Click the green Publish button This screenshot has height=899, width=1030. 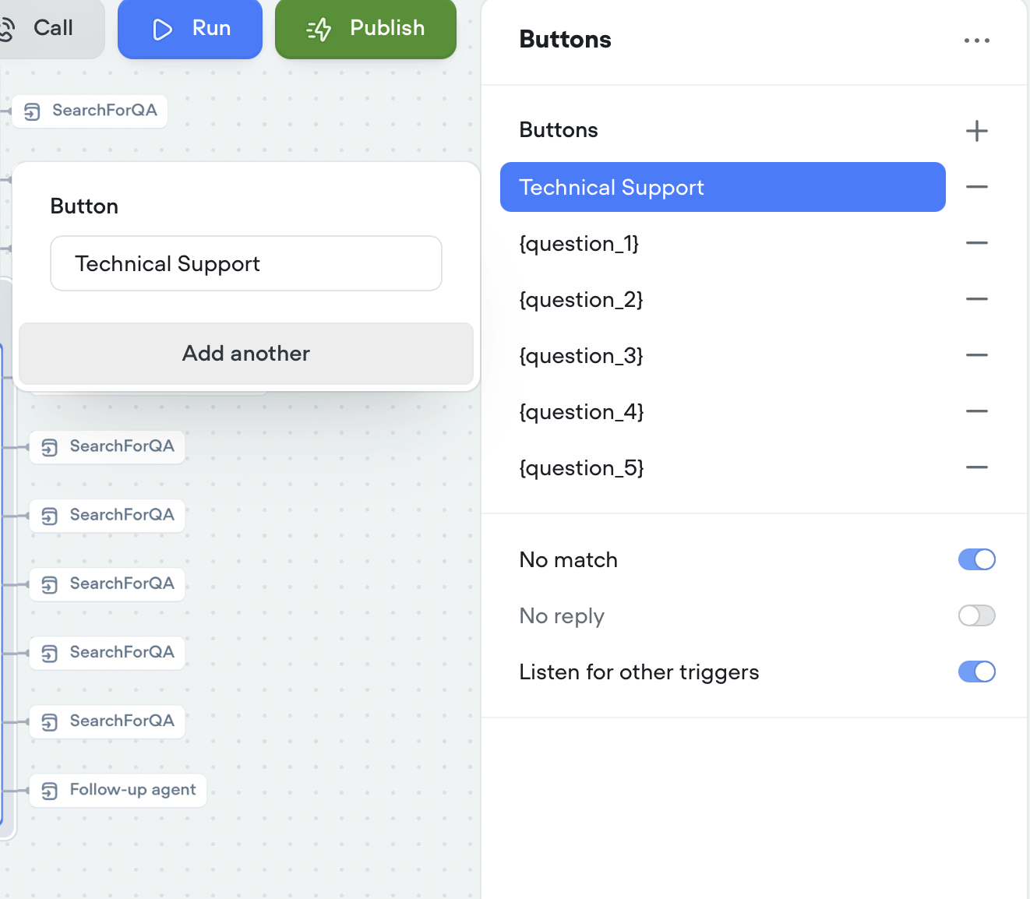365,29
